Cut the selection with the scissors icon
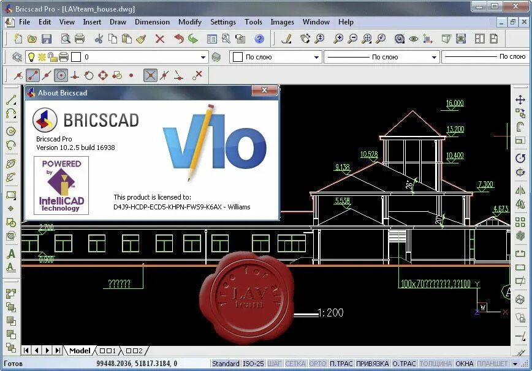The width and height of the screenshot is (532, 371). pyautogui.click(x=99, y=39)
